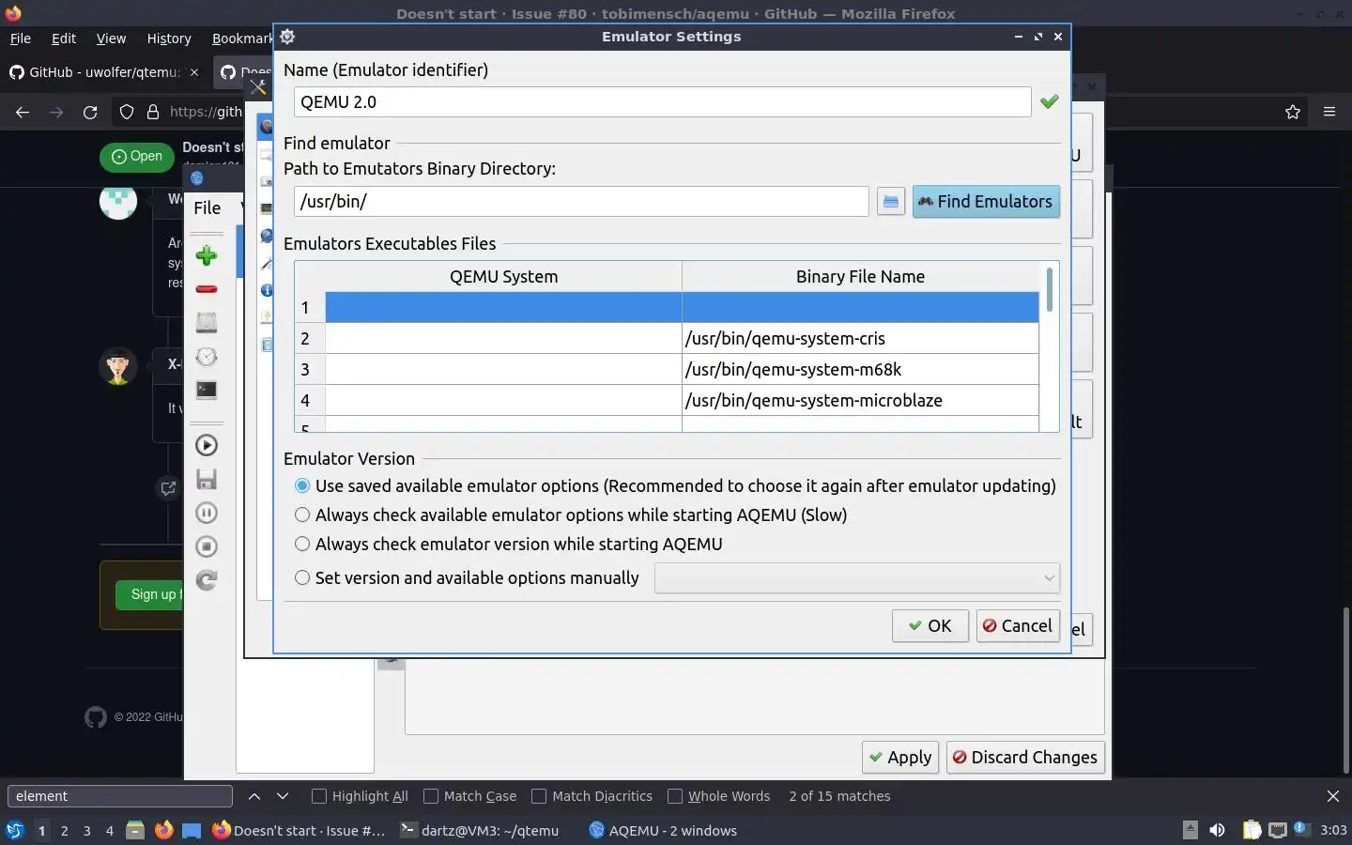Click the shield tracking protection icon

tap(127, 112)
